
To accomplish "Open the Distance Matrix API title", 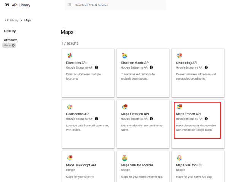I will tap(135, 63).
